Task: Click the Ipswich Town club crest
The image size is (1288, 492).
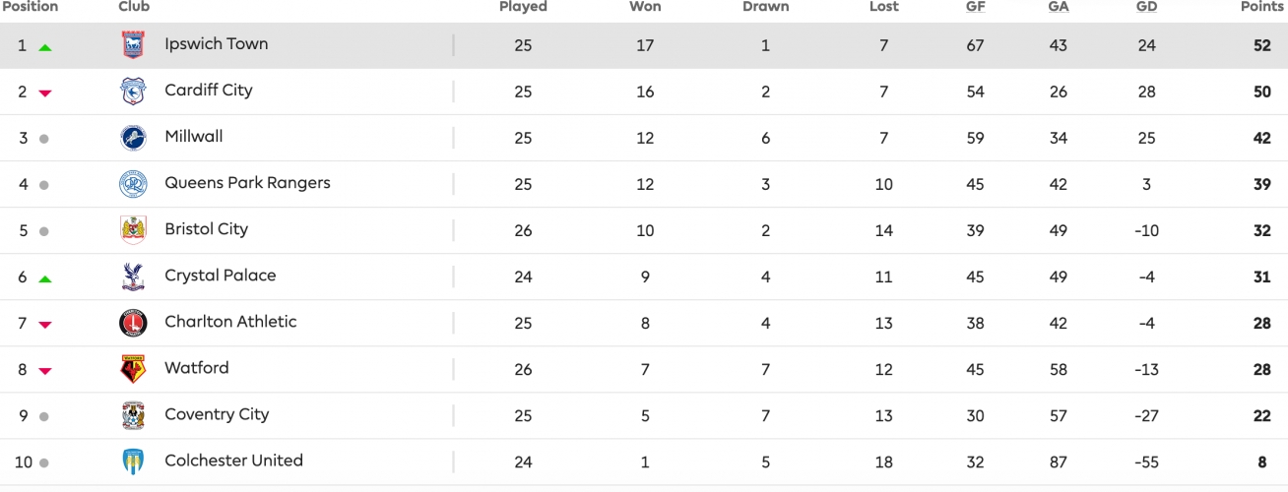Action: point(133,45)
